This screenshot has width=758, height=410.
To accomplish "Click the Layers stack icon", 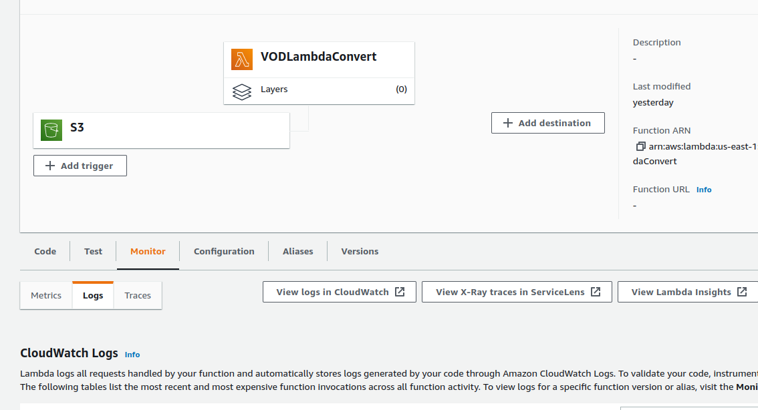I will click(x=242, y=91).
